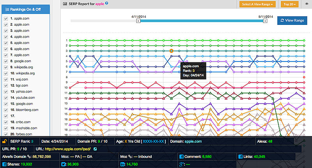Click the highlighted orange rank 3 data point

click(171, 51)
